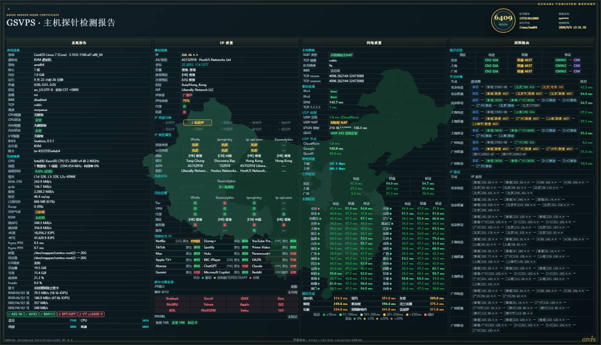Click the Liberally Network LLC ISP value
The image size is (601, 345).
[197, 89]
